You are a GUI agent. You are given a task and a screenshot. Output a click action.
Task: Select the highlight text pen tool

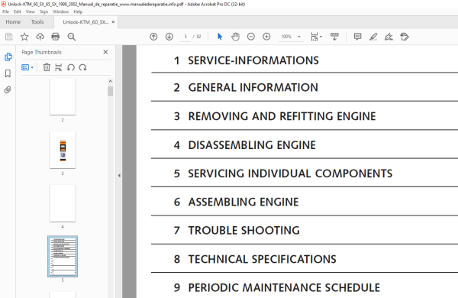[373, 37]
